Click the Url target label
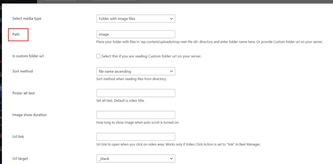This screenshot has width=333, height=164. pyautogui.click(x=20, y=159)
